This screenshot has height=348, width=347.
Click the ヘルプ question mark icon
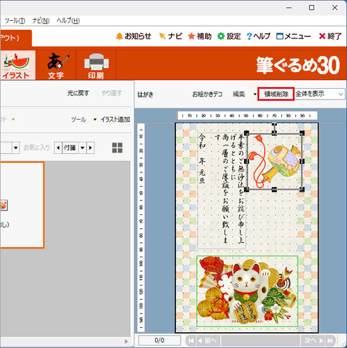(249, 36)
